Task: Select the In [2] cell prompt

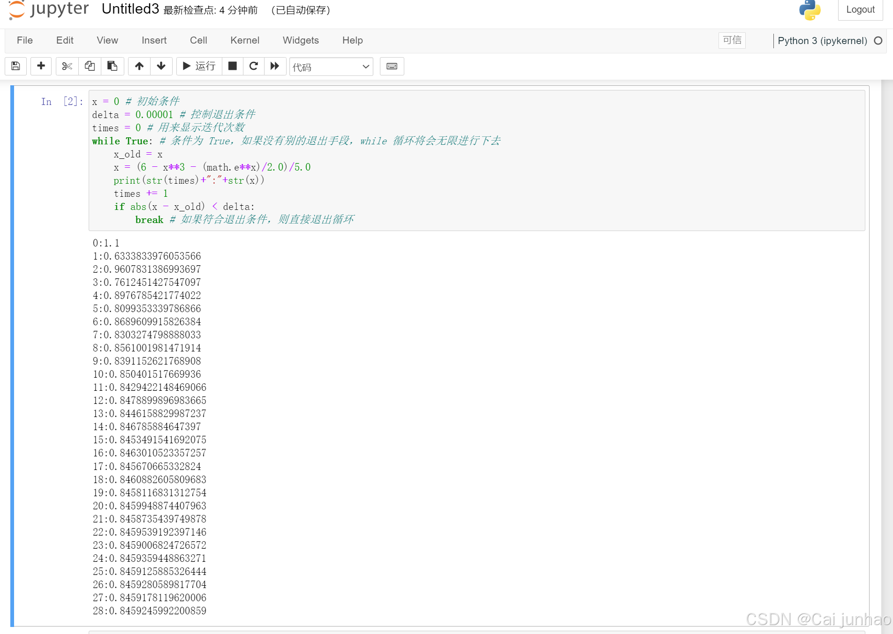Action: (61, 101)
